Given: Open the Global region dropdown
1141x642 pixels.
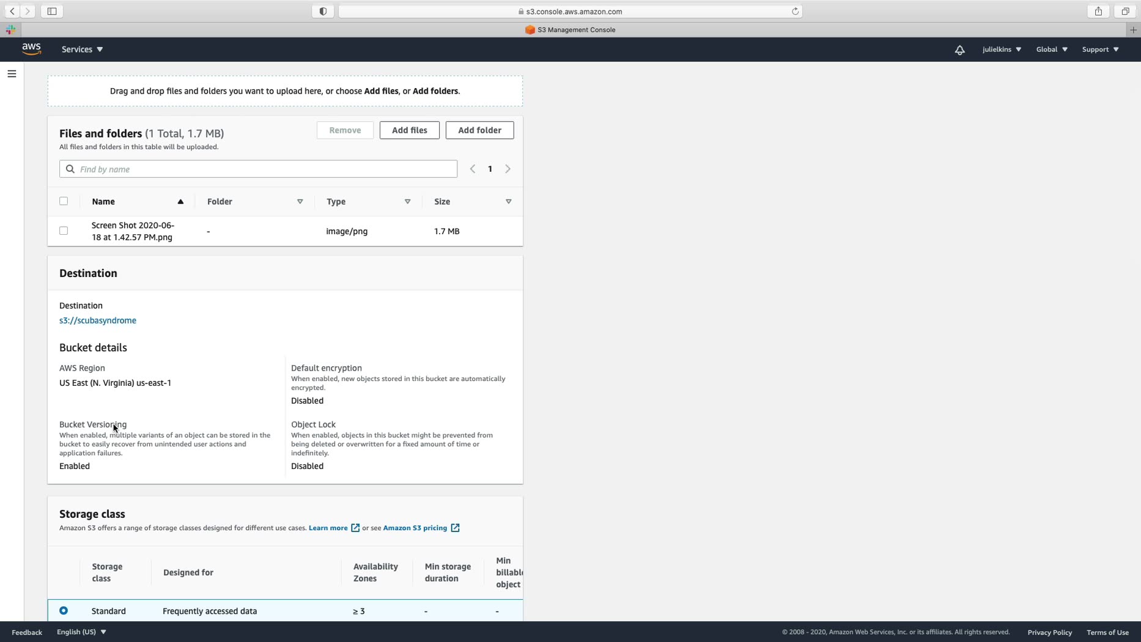Looking at the screenshot, I should (x=1052, y=50).
